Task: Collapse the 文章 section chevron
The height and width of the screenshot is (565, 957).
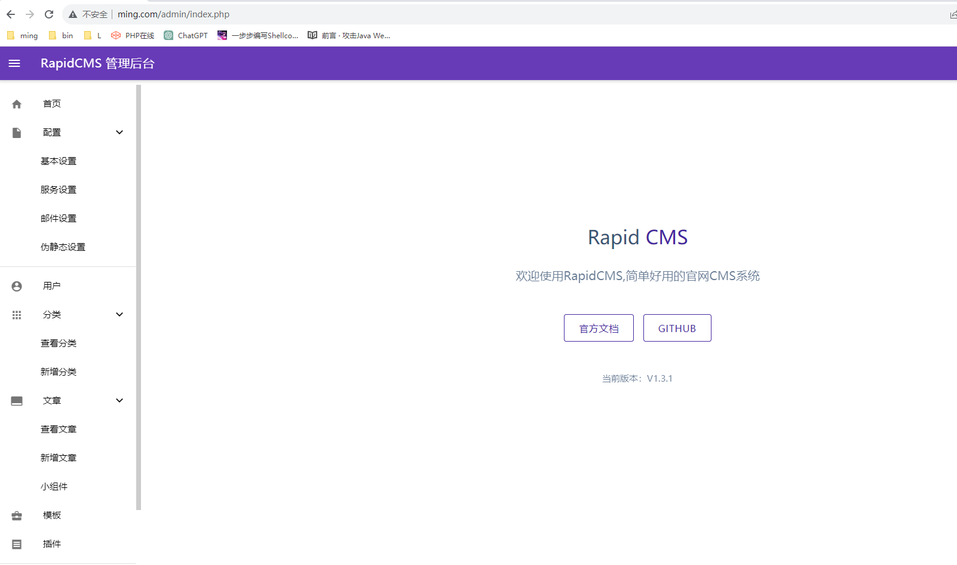Action: pos(119,401)
